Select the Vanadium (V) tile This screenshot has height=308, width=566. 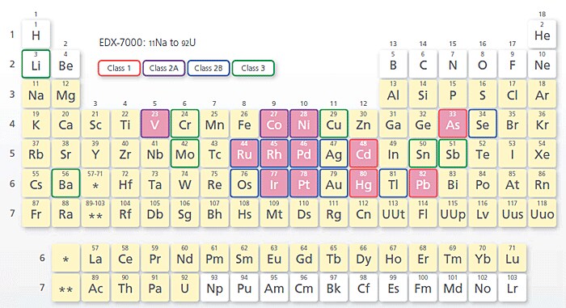[155, 124]
